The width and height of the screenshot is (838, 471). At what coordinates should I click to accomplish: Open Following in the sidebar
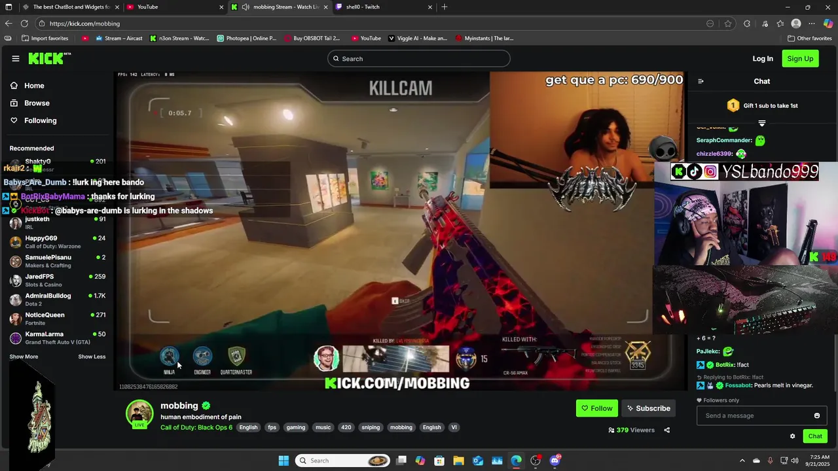coord(40,120)
